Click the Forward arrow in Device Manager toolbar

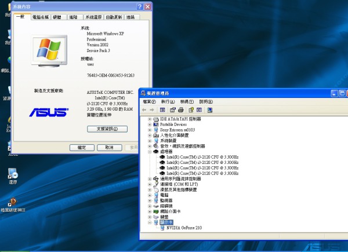152,109
